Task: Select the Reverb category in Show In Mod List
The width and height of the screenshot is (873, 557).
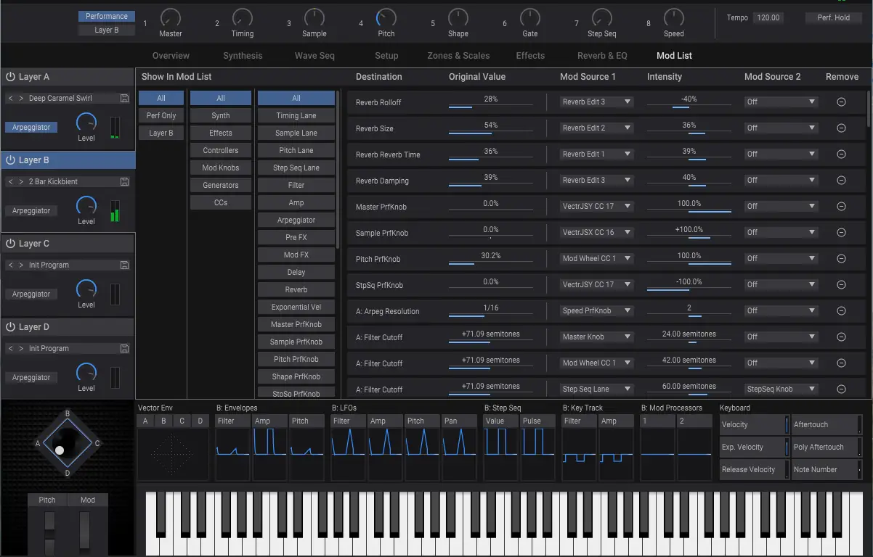Action: [x=296, y=289]
